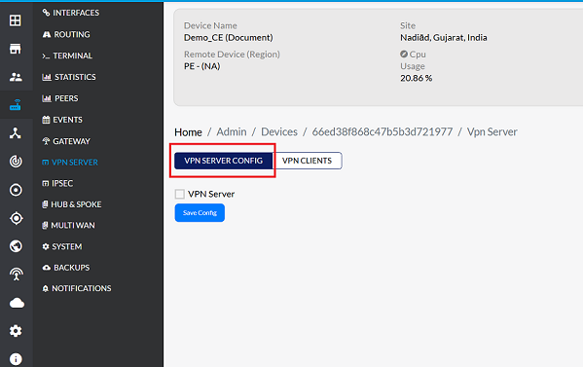The image size is (583, 367).
Task: Click CPU usage value 20.86 %
Action: tap(416, 78)
